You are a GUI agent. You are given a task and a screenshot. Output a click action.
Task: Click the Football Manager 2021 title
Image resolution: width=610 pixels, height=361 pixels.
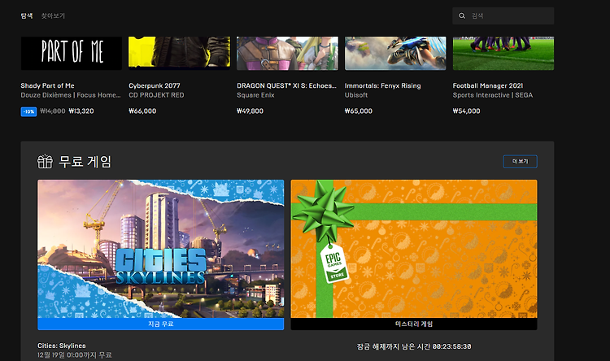488,85
